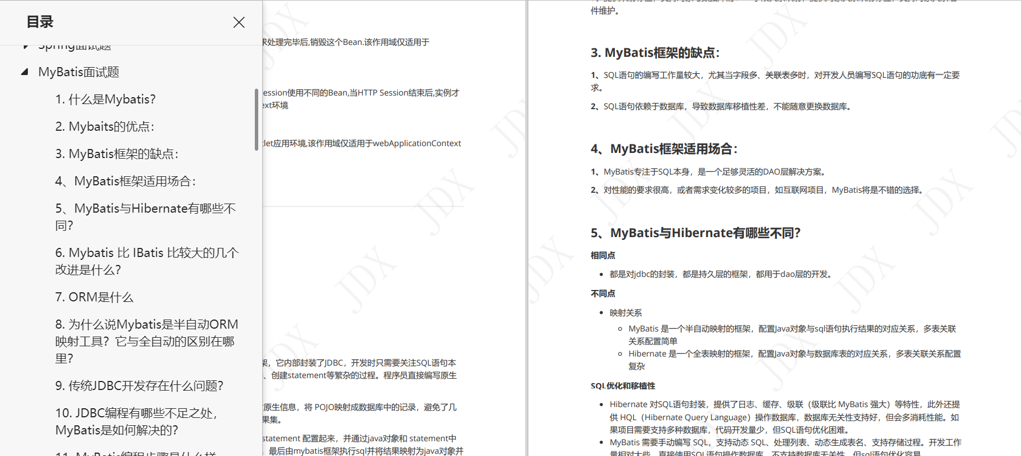The image size is (1021, 456).
Task: Collapse the MyBatis面试题 tree section
Action: (24, 72)
